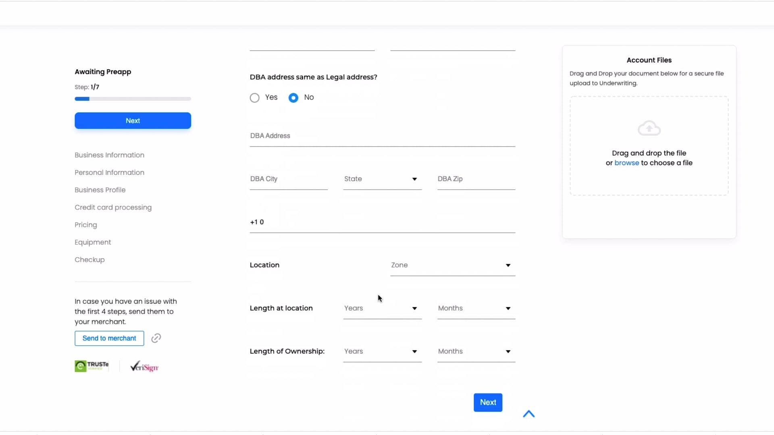The height and width of the screenshot is (435, 774).
Task: Focus the DBA Zip field
Action: click(x=476, y=179)
